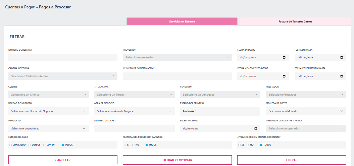The width and height of the screenshot is (354, 166).
Task: Select Con OP payment status
Action: click(x=44, y=145)
